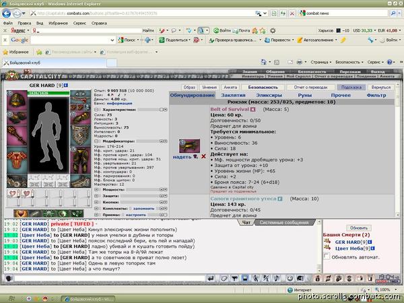This screenshot has width=404, height=303.
Task: Click the green globe ability icon
Action: click(x=63, y=213)
